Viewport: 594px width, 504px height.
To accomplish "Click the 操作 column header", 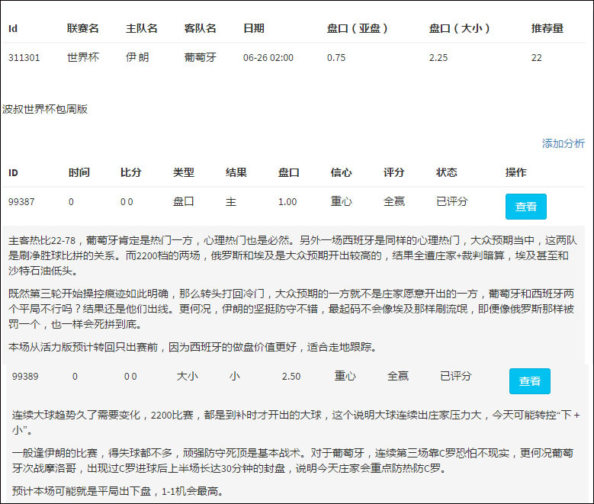I will click(x=516, y=172).
